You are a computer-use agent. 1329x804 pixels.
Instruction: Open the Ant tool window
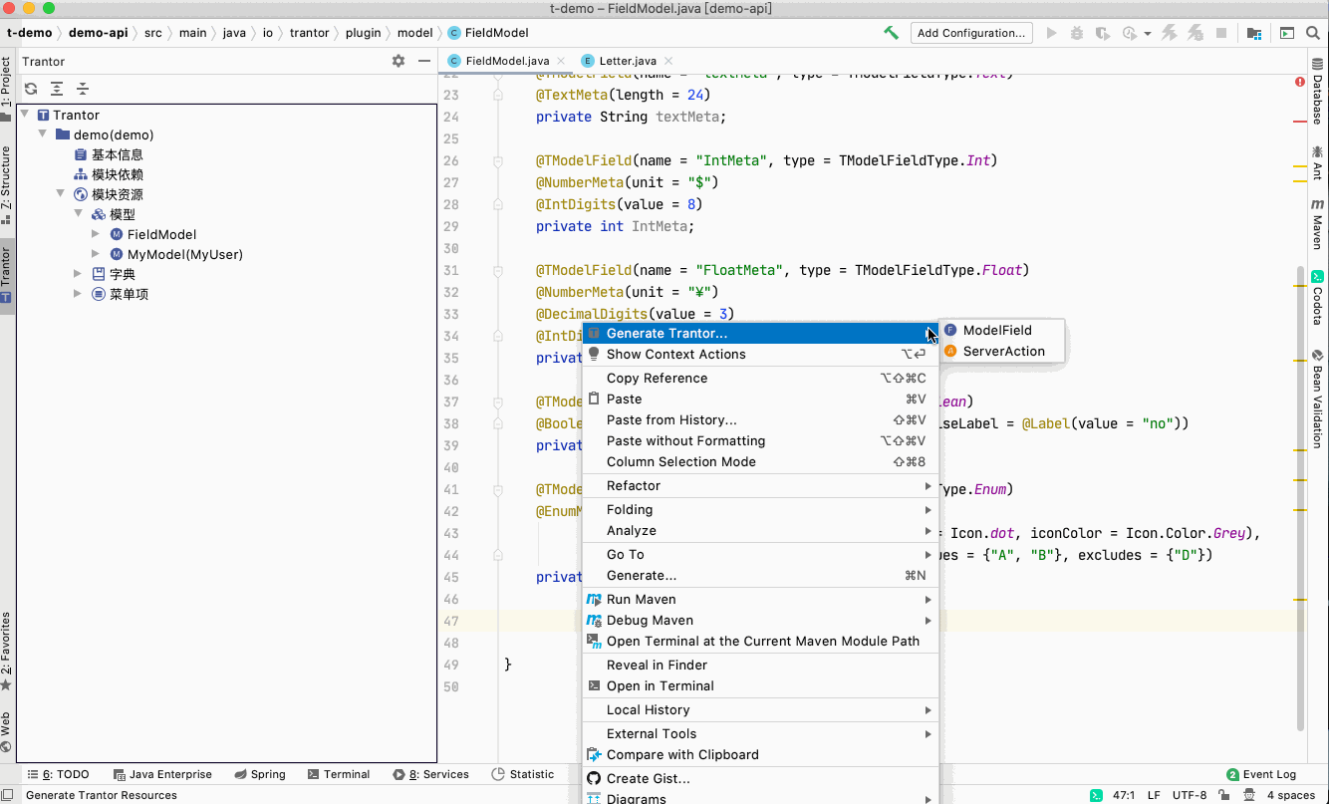tap(1317, 162)
